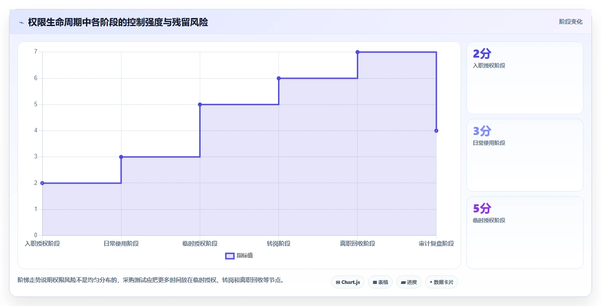Click the 转岗阶段 x-axis label
Screen dimensions: 601x306
278,243
